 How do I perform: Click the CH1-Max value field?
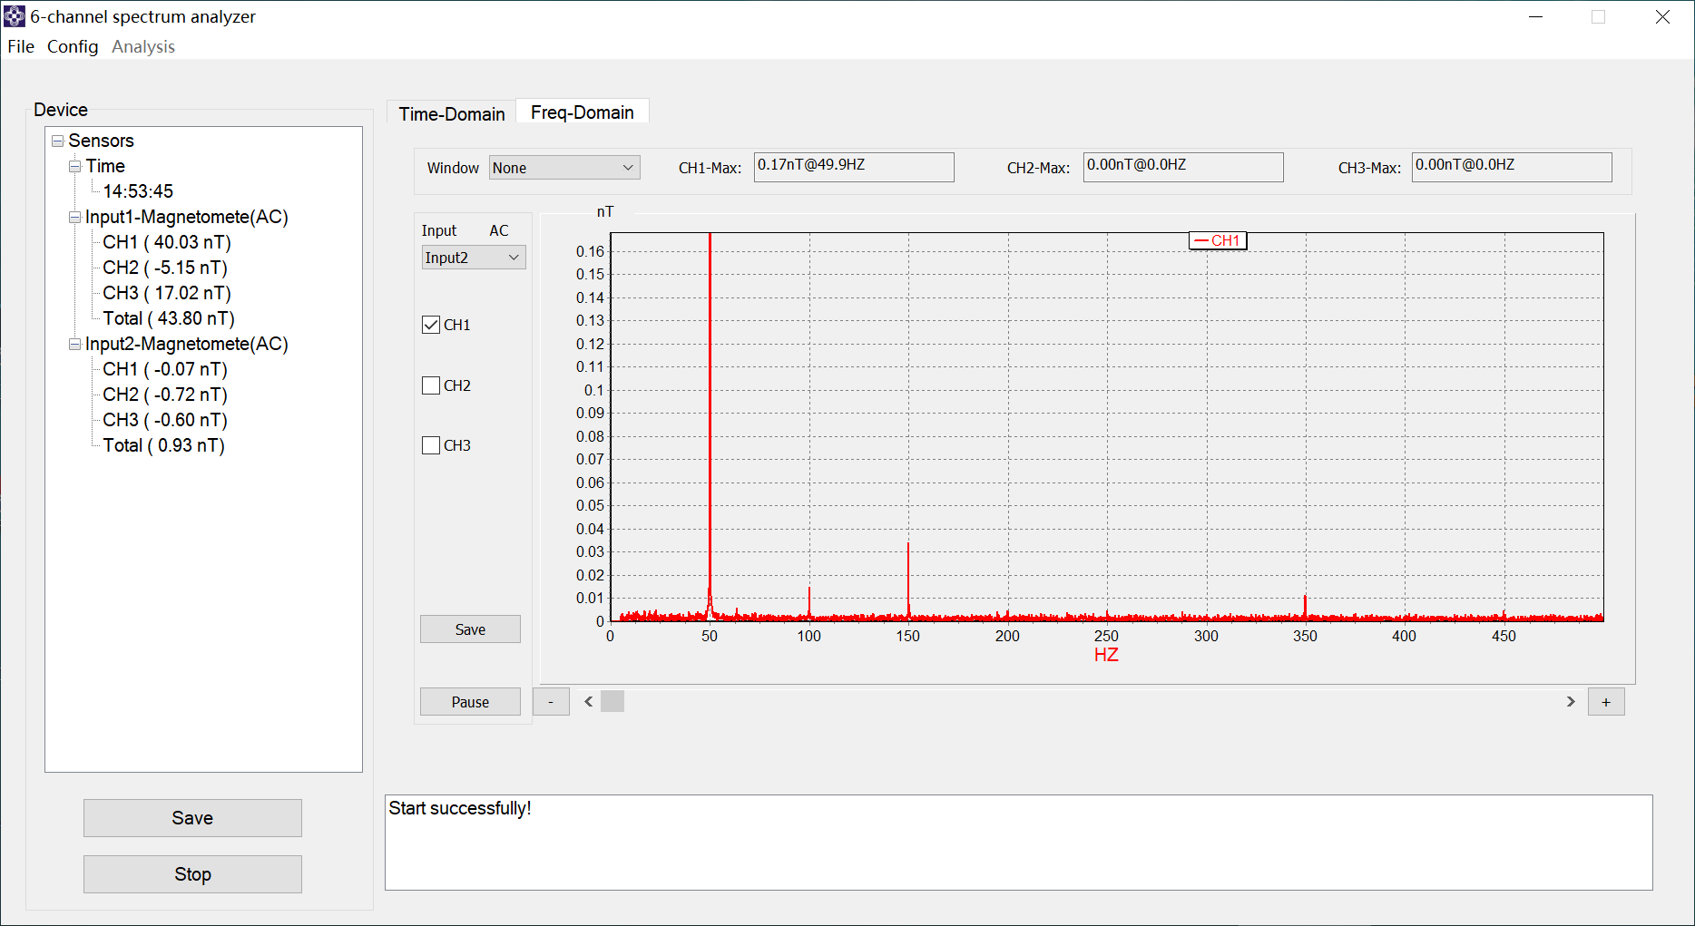[853, 167]
